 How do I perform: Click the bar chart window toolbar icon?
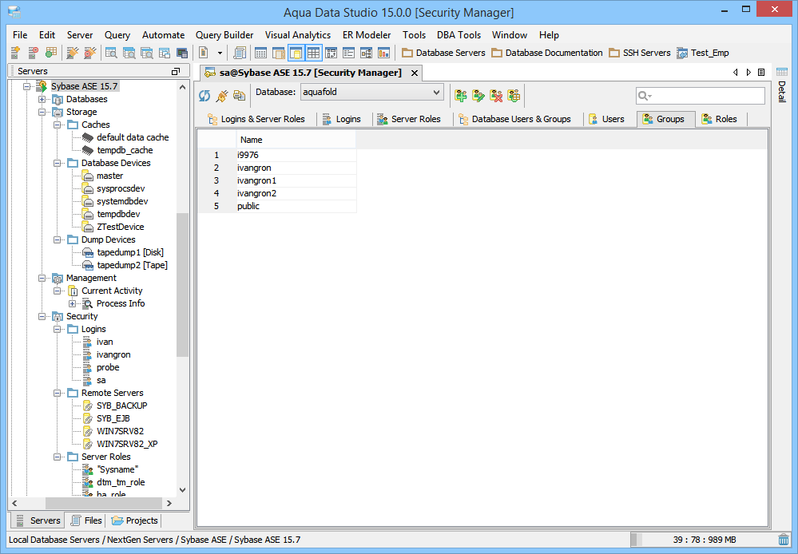(x=383, y=53)
